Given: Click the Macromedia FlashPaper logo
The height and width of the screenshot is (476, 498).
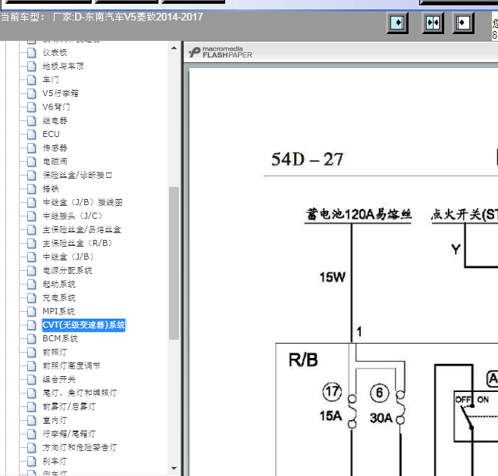Looking at the screenshot, I should click(x=220, y=52).
